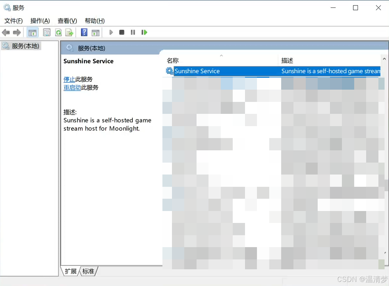Toggle the show/hide action pane icon
Image resolution: width=389 pixels, height=286 pixels.
(x=96, y=32)
